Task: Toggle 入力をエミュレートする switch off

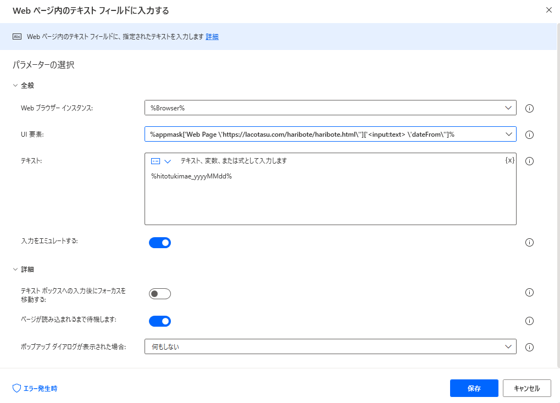Action: click(x=160, y=243)
